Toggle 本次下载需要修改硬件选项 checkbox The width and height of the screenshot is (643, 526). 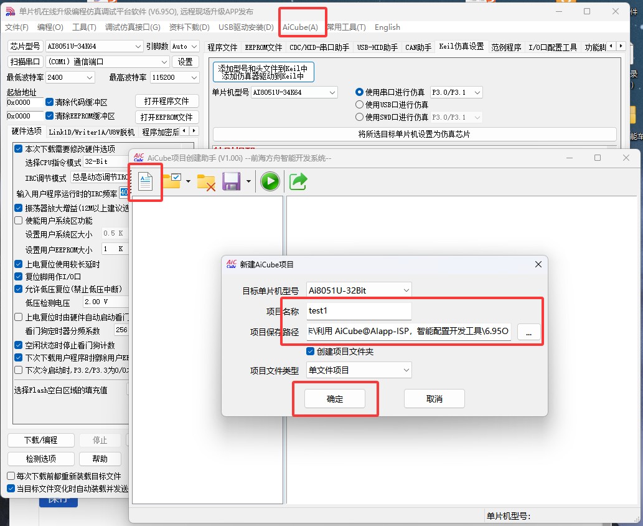click(19, 149)
